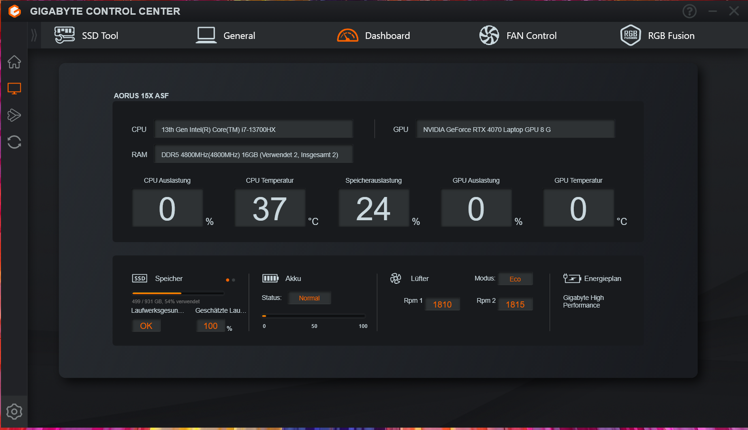
Task: Switch to the FAN Control tab
Action: (x=518, y=36)
